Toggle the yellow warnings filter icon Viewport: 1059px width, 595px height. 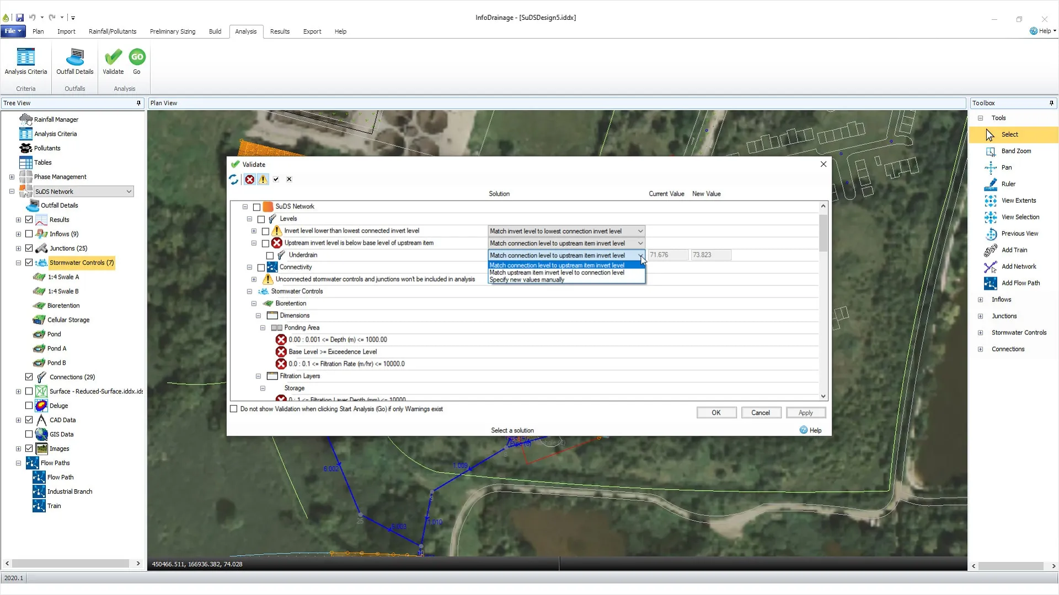263,179
